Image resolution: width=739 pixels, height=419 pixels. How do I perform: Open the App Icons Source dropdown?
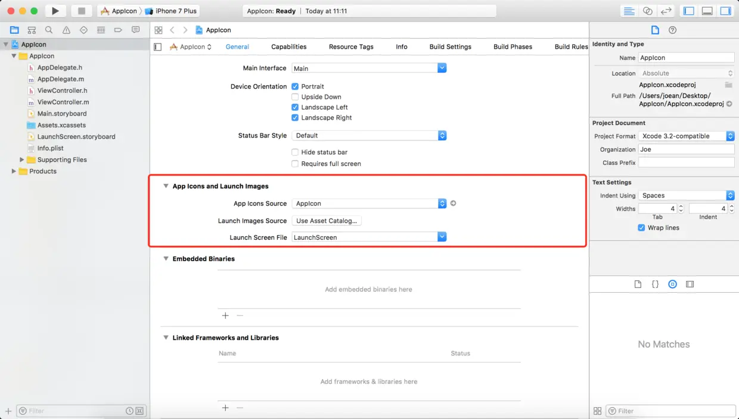pos(369,204)
